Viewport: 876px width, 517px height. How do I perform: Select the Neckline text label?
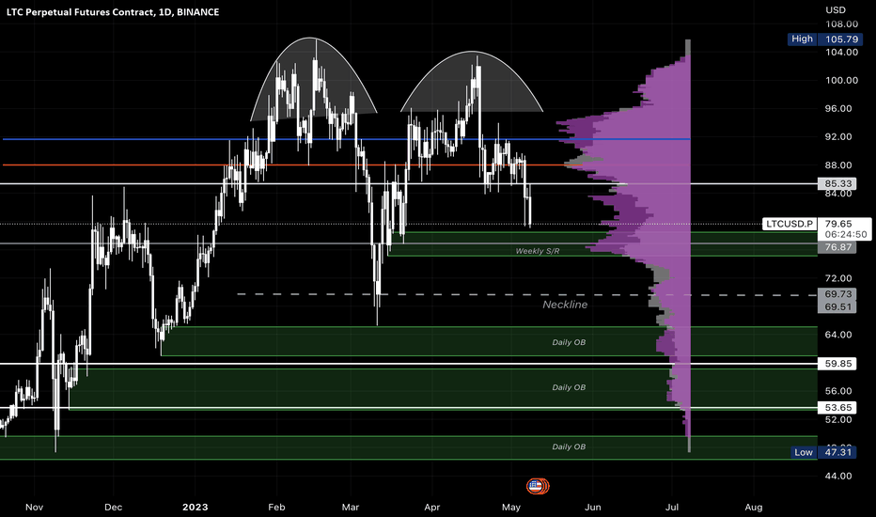(x=565, y=305)
